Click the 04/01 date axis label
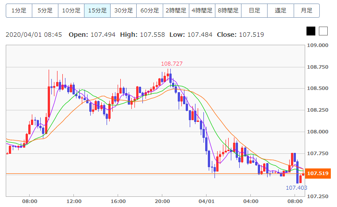 pyautogui.click(x=207, y=201)
